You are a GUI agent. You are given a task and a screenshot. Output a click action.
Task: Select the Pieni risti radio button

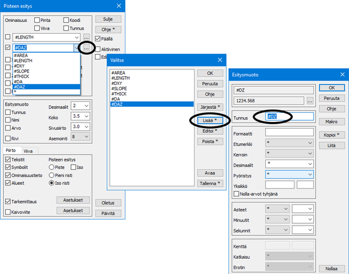[52, 175]
